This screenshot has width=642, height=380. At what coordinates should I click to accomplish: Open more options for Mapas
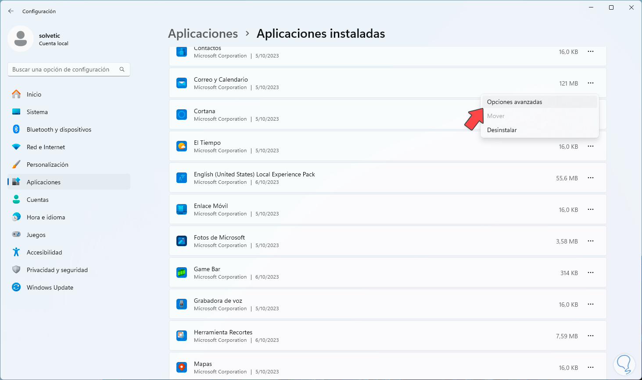(591, 367)
